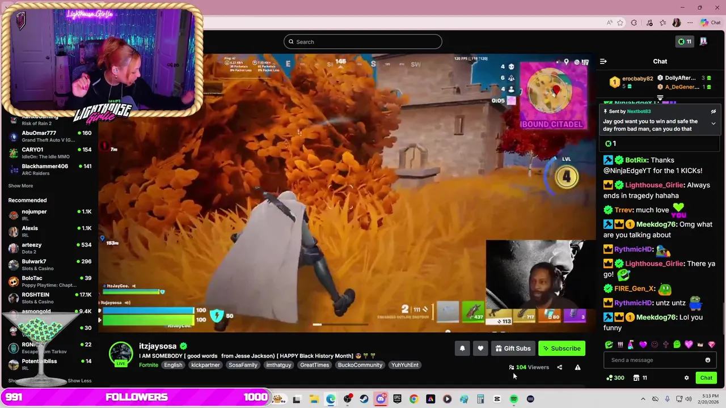Click the report warning triangle icon
This screenshot has height=408, width=726.
point(577,367)
